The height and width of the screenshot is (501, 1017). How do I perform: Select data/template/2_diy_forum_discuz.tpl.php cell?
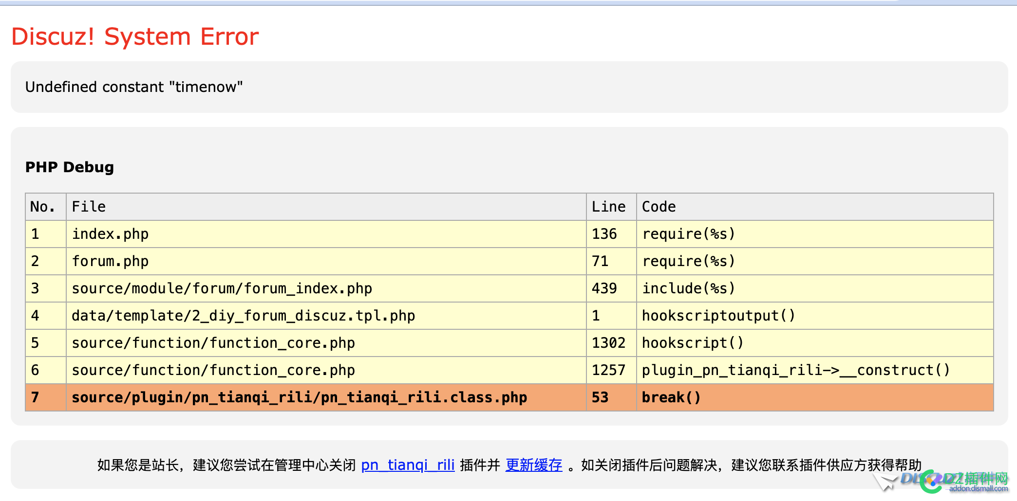tap(326, 316)
